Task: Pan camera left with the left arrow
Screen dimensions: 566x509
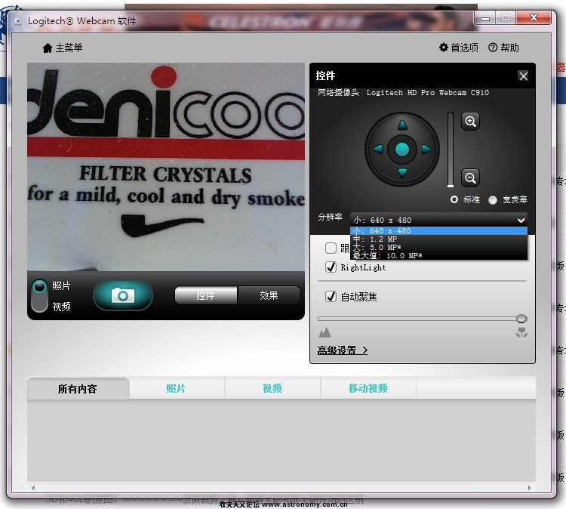Action: (x=378, y=149)
